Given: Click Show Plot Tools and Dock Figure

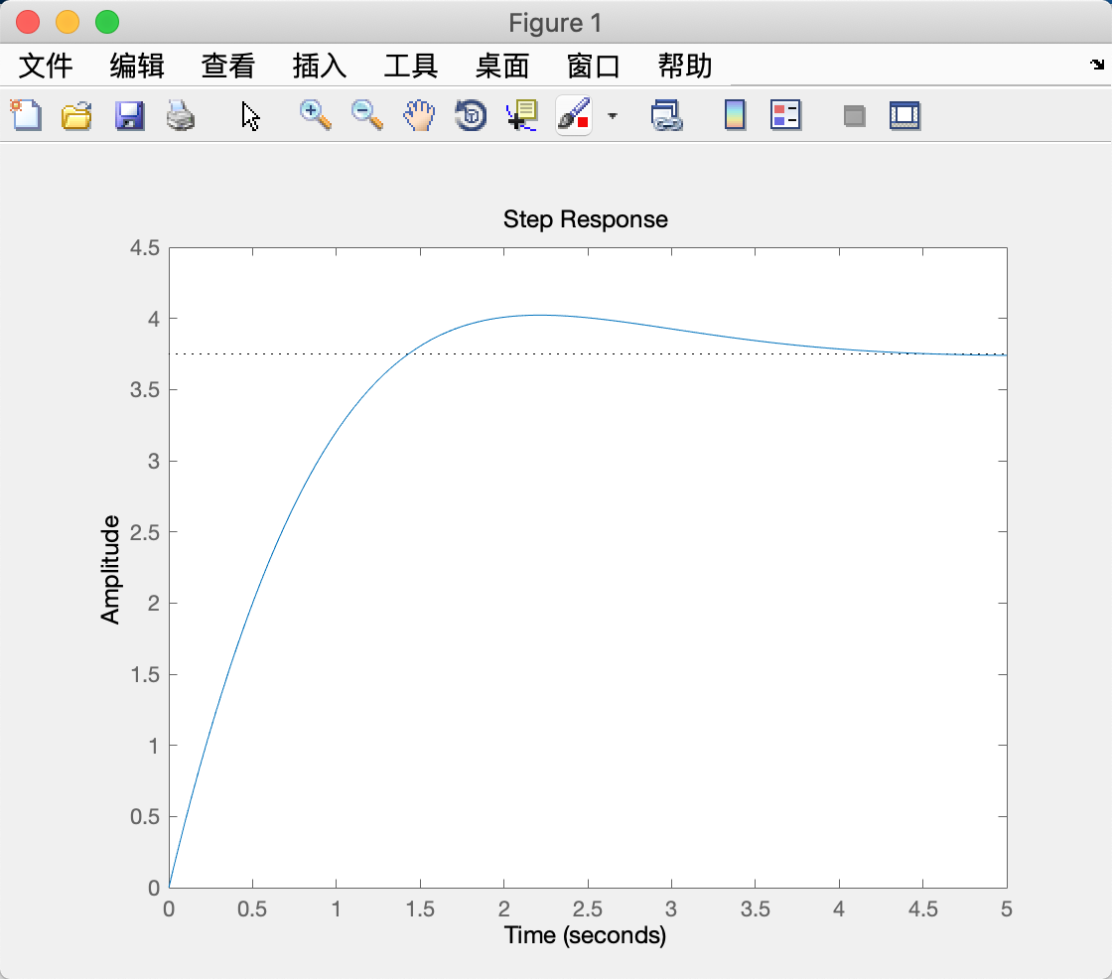Looking at the screenshot, I should coord(903,115).
